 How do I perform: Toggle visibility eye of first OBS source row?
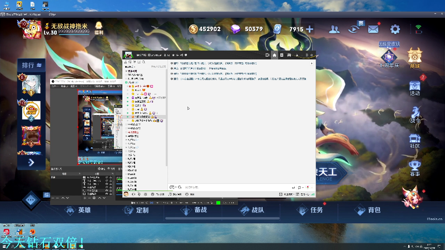pyautogui.click(x=107, y=177)
